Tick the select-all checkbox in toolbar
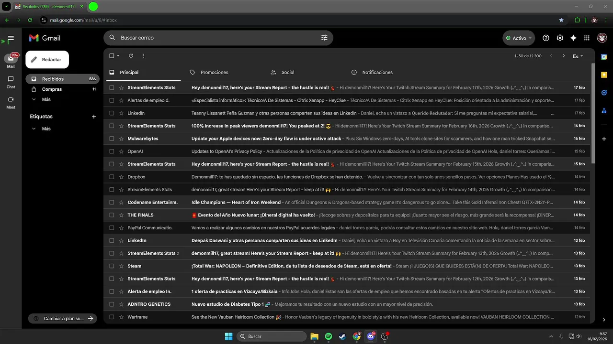The width and height of the screenshot is (613, 344). [x=112, y=56]
